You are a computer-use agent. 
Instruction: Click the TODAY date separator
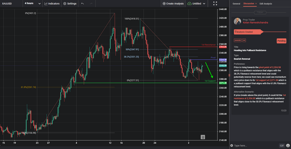[260, 13]
